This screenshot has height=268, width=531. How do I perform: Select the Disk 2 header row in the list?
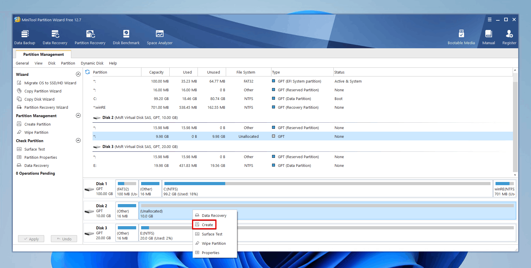coord(302,117)
